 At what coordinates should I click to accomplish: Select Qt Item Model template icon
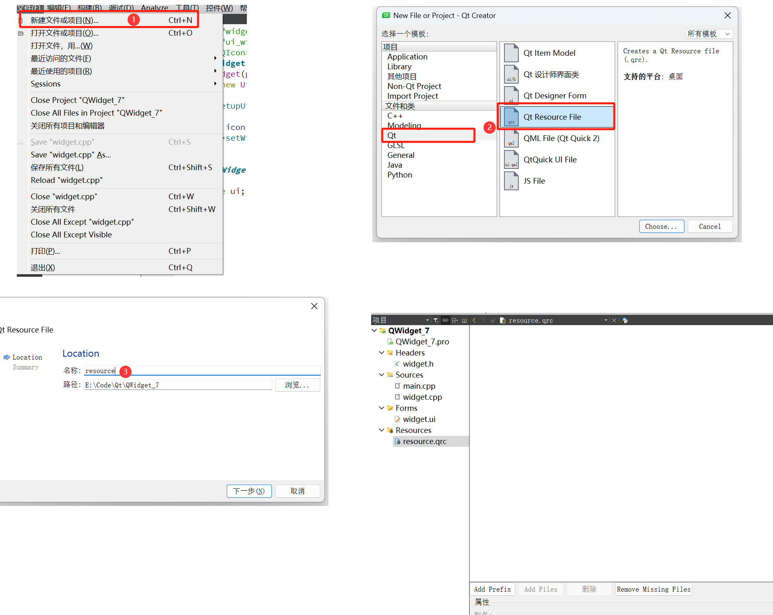[511, 53]
